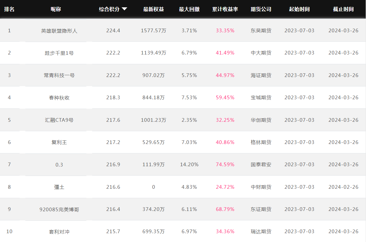Click the 综合积分 column header

click(109, 9)
